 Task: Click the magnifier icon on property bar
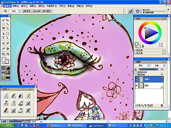pos(5,11)
